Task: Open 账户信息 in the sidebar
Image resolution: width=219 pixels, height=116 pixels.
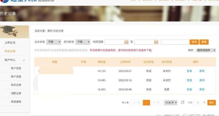Action: click(x=16, y=68)
